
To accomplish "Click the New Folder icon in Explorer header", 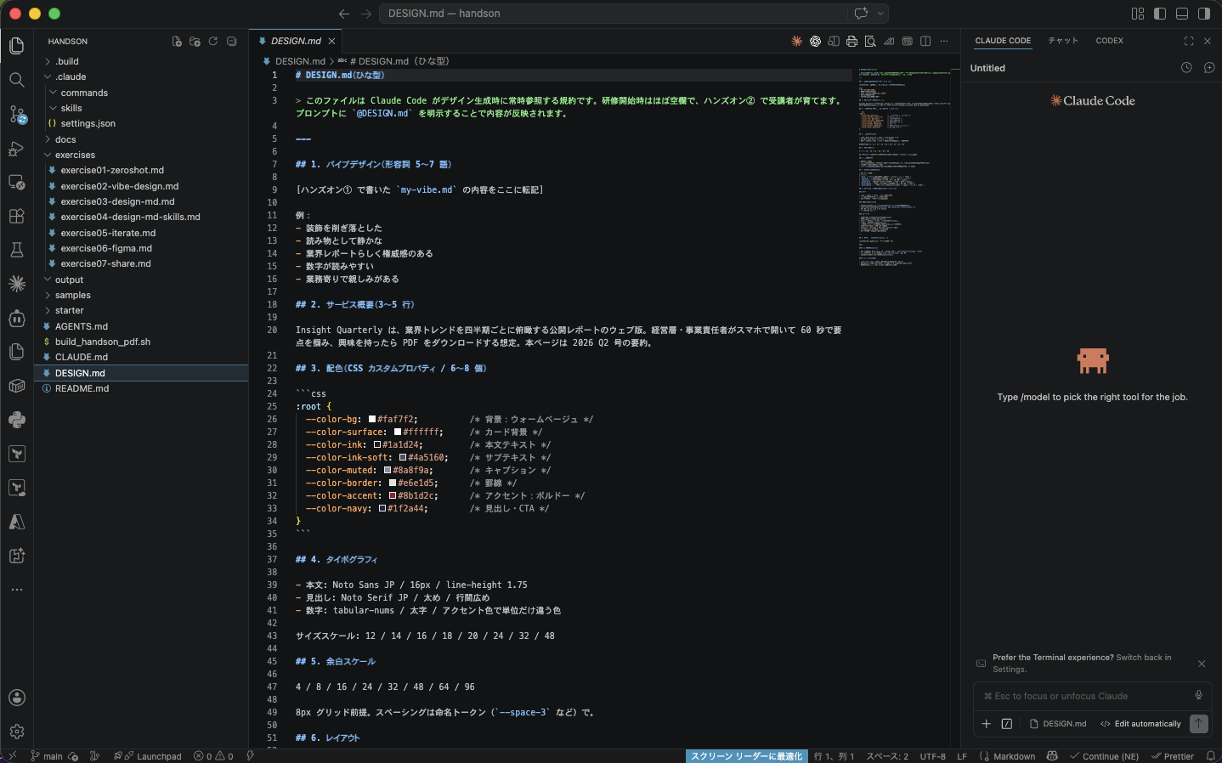I will point(195,41).
